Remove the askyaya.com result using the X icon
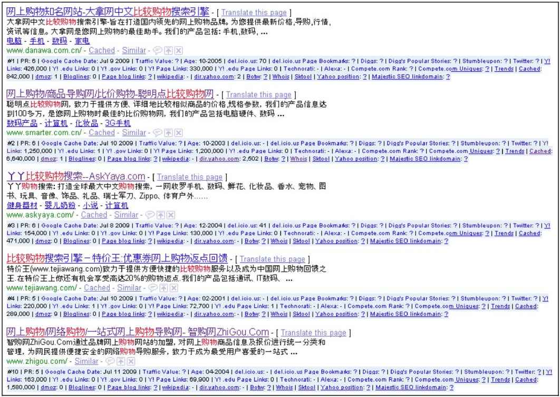Image resolution: width=560 pixels, height=397 pixels. point(171,215)
